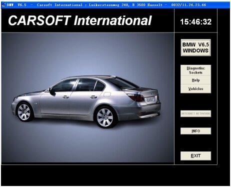Click the app icon in title bar

click(3, 5)
